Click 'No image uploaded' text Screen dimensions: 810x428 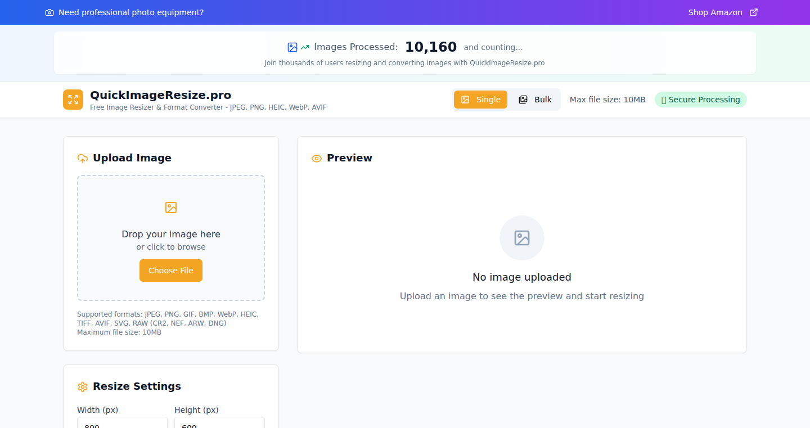522,277
